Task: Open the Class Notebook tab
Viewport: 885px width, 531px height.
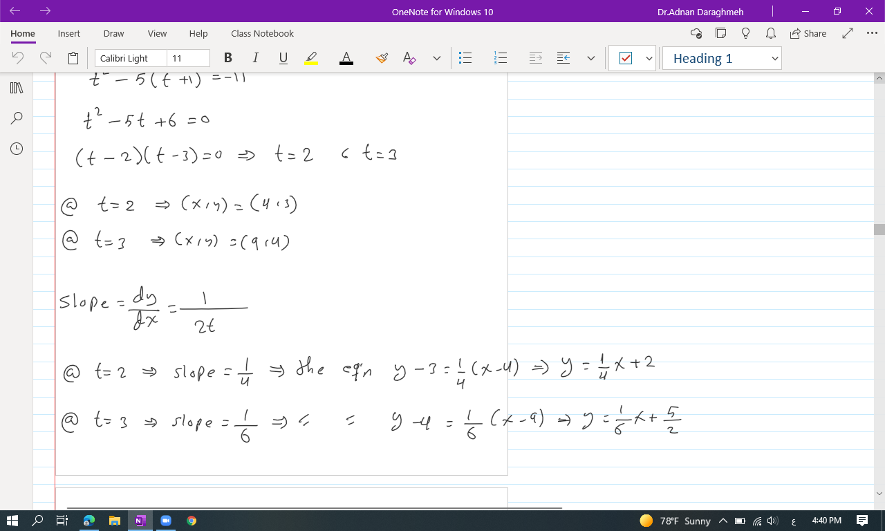Action: click(262, 33)
